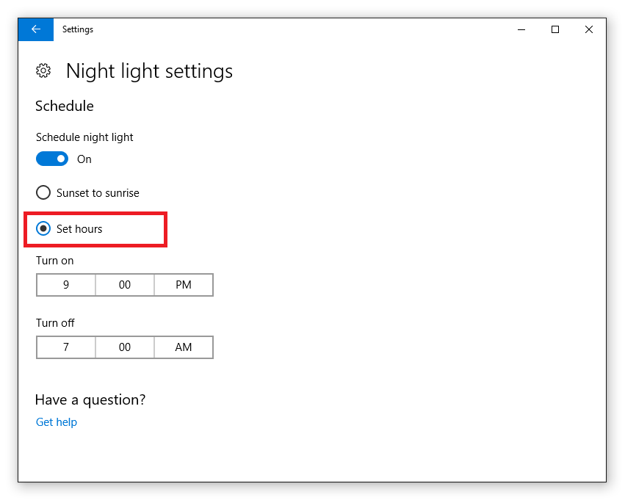Click the Night light settings heading
625x503 pixels.
coord(150,72)
